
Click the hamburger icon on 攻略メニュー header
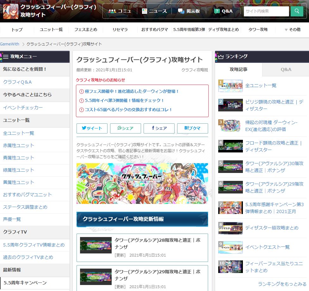(6, 56)
